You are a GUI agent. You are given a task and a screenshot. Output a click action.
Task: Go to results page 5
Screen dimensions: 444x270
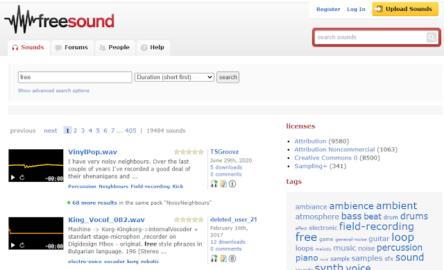click(98, 130)
